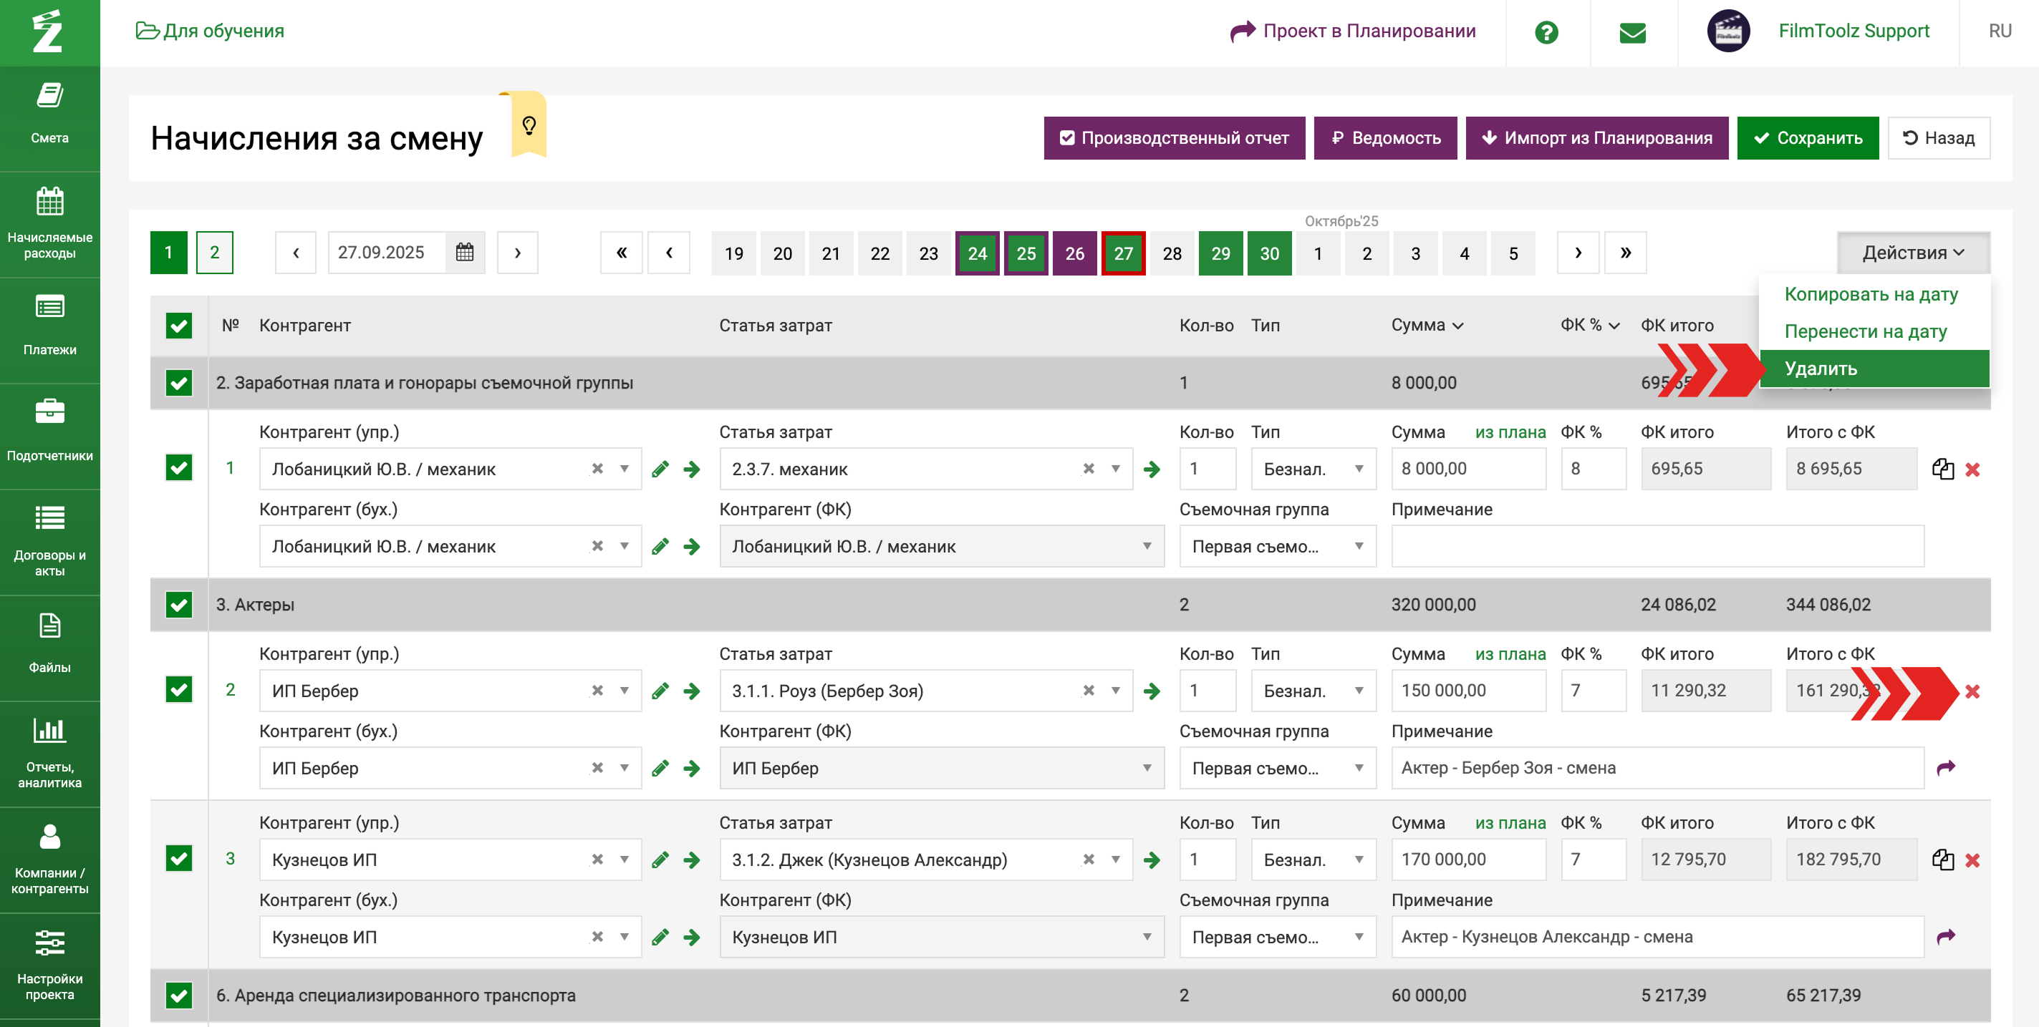The height and width of the screenshot is (1027, 2039).
Task: Open messages via the envelope icon
Action: [x=1632, y=31]
